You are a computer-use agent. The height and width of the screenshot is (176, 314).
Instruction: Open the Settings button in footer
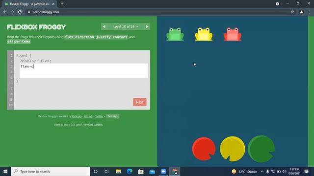pos(112,116)
